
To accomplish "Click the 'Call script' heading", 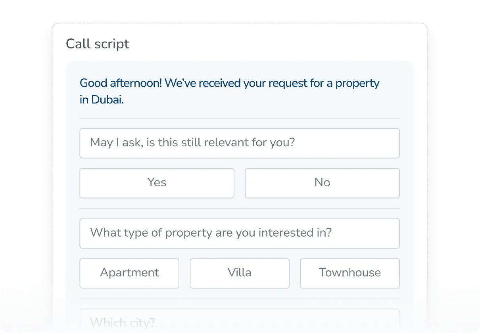I will click(x=98, y=44).
